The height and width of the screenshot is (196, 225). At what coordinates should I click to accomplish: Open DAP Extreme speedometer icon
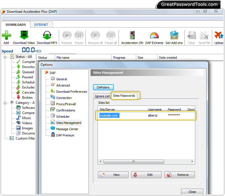click(154, 35)
